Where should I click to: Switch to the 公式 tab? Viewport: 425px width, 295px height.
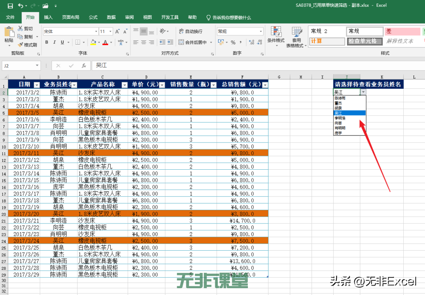pos(93,17)
